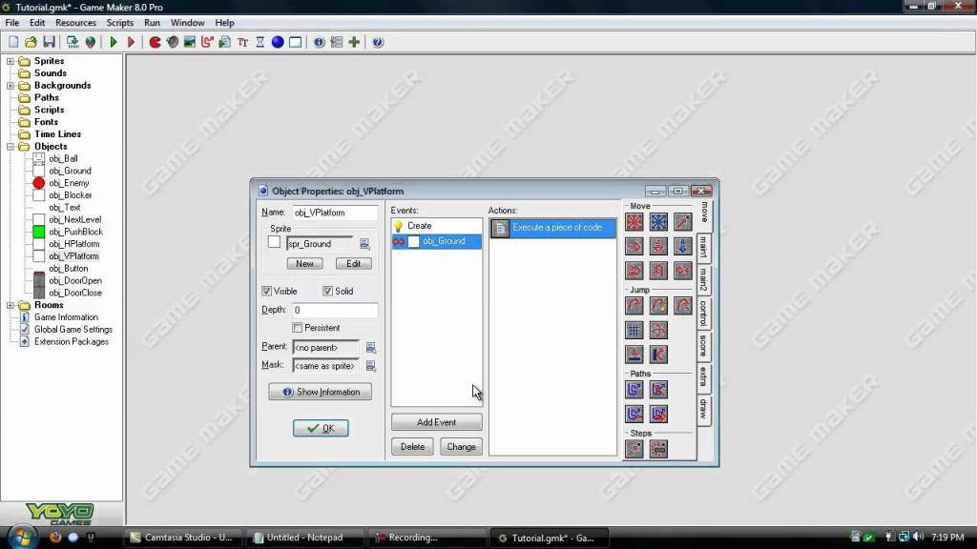The image size is (977, 549).
Task: Switch to the control actions tab
Action: click(x=703, y=313)
